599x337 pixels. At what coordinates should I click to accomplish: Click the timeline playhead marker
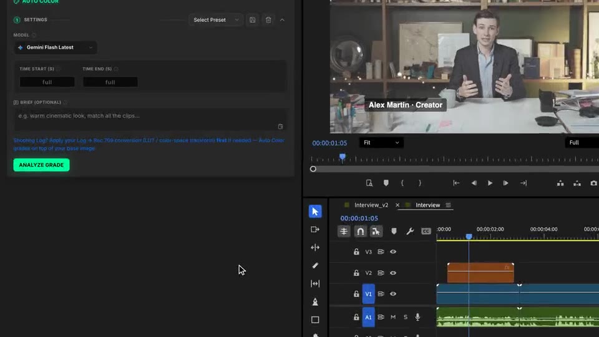pos(469,237)
